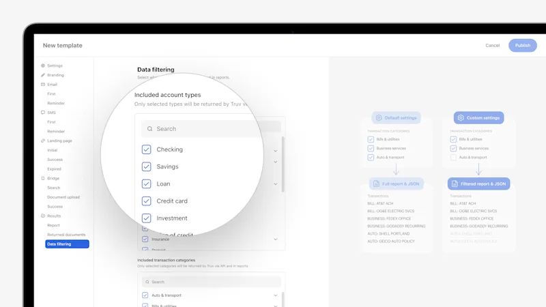The height and width of the screenshot is (307, 546).
Task: Click the document icon in Filtered report & JSON
Action: (x=455, y=184)
